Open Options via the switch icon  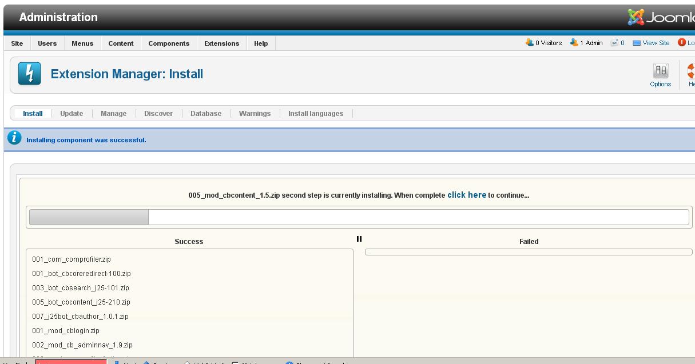pos(661,71)
